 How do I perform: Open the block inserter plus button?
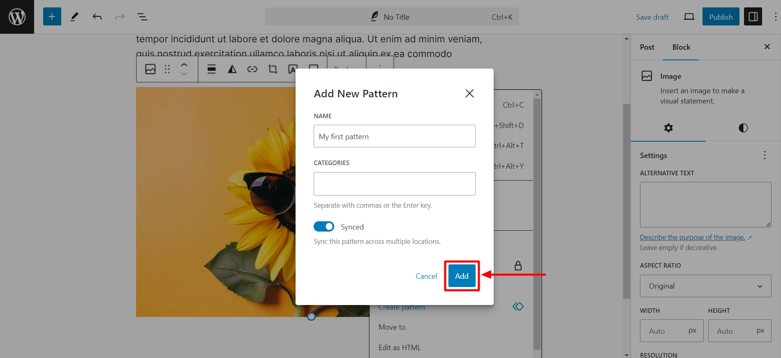52,17
